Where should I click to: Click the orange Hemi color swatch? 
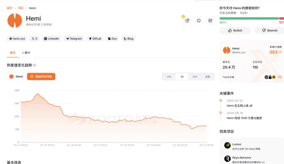click(11, 77)
